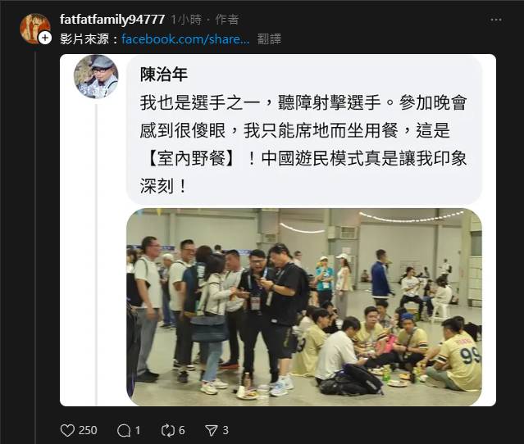
Task: Like the post with the heart icon
Action: tap(67, 430)
